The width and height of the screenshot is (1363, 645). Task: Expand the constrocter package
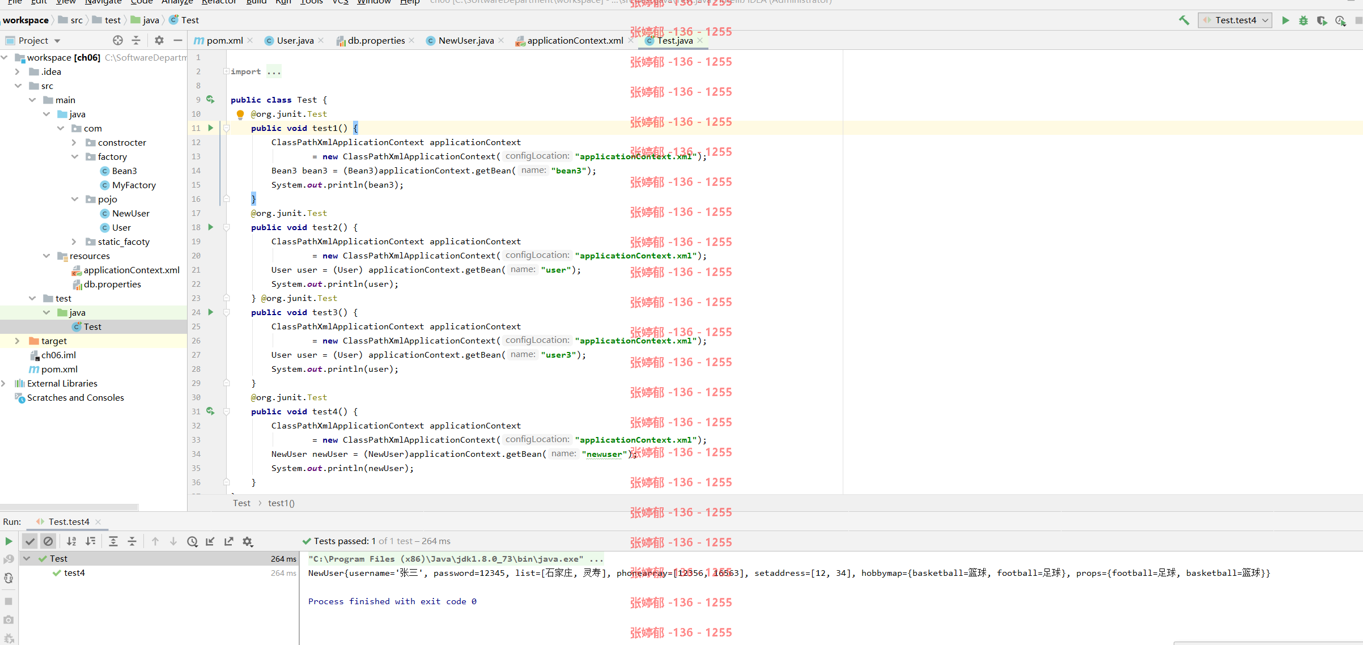click(74, 142)
